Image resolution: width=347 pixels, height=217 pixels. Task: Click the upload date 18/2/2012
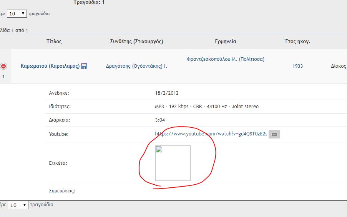pos(166,93)
